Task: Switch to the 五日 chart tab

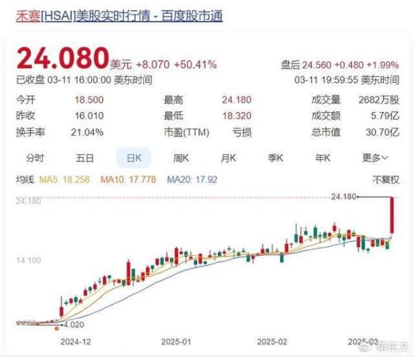Action: coord(85,158)
